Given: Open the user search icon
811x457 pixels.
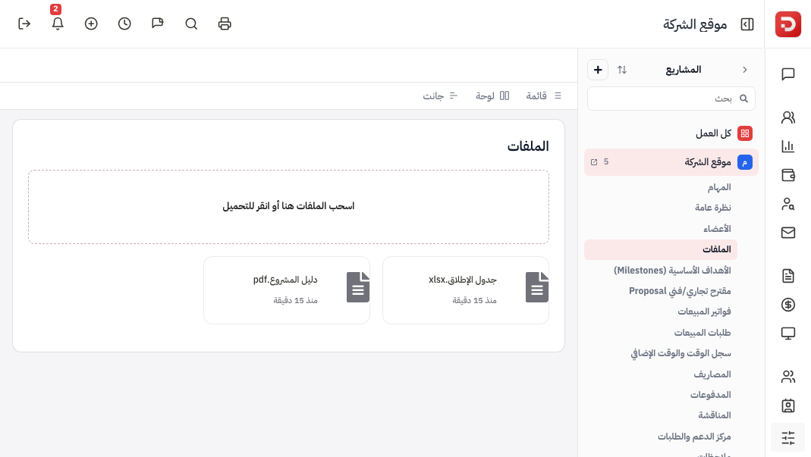Looking at the screenshot, I should click(x=787, y=204).
